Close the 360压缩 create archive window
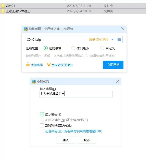The height and width of the screenshot is (160, 151). [123, 29]
